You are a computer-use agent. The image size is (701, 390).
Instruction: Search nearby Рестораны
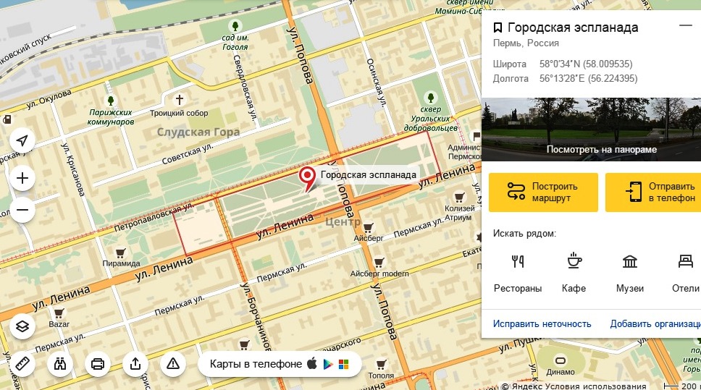point(518,273)
